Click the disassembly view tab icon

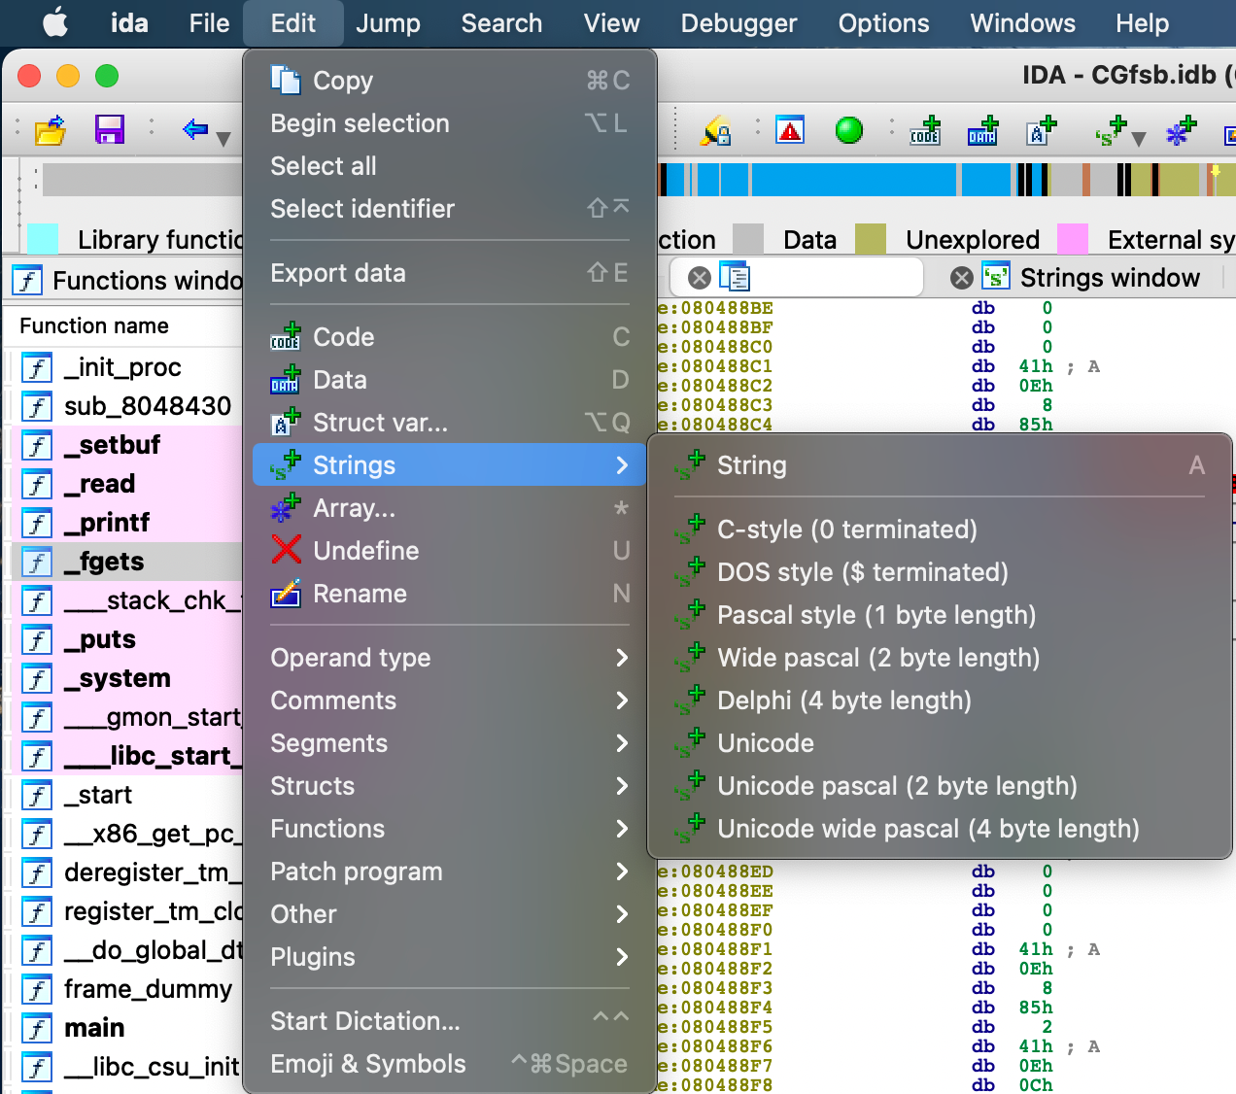(x=735, y=277)
